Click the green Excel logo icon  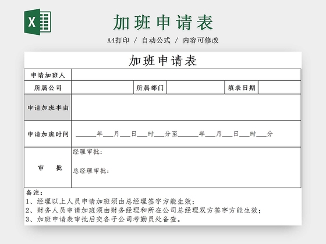coord(38,22)
